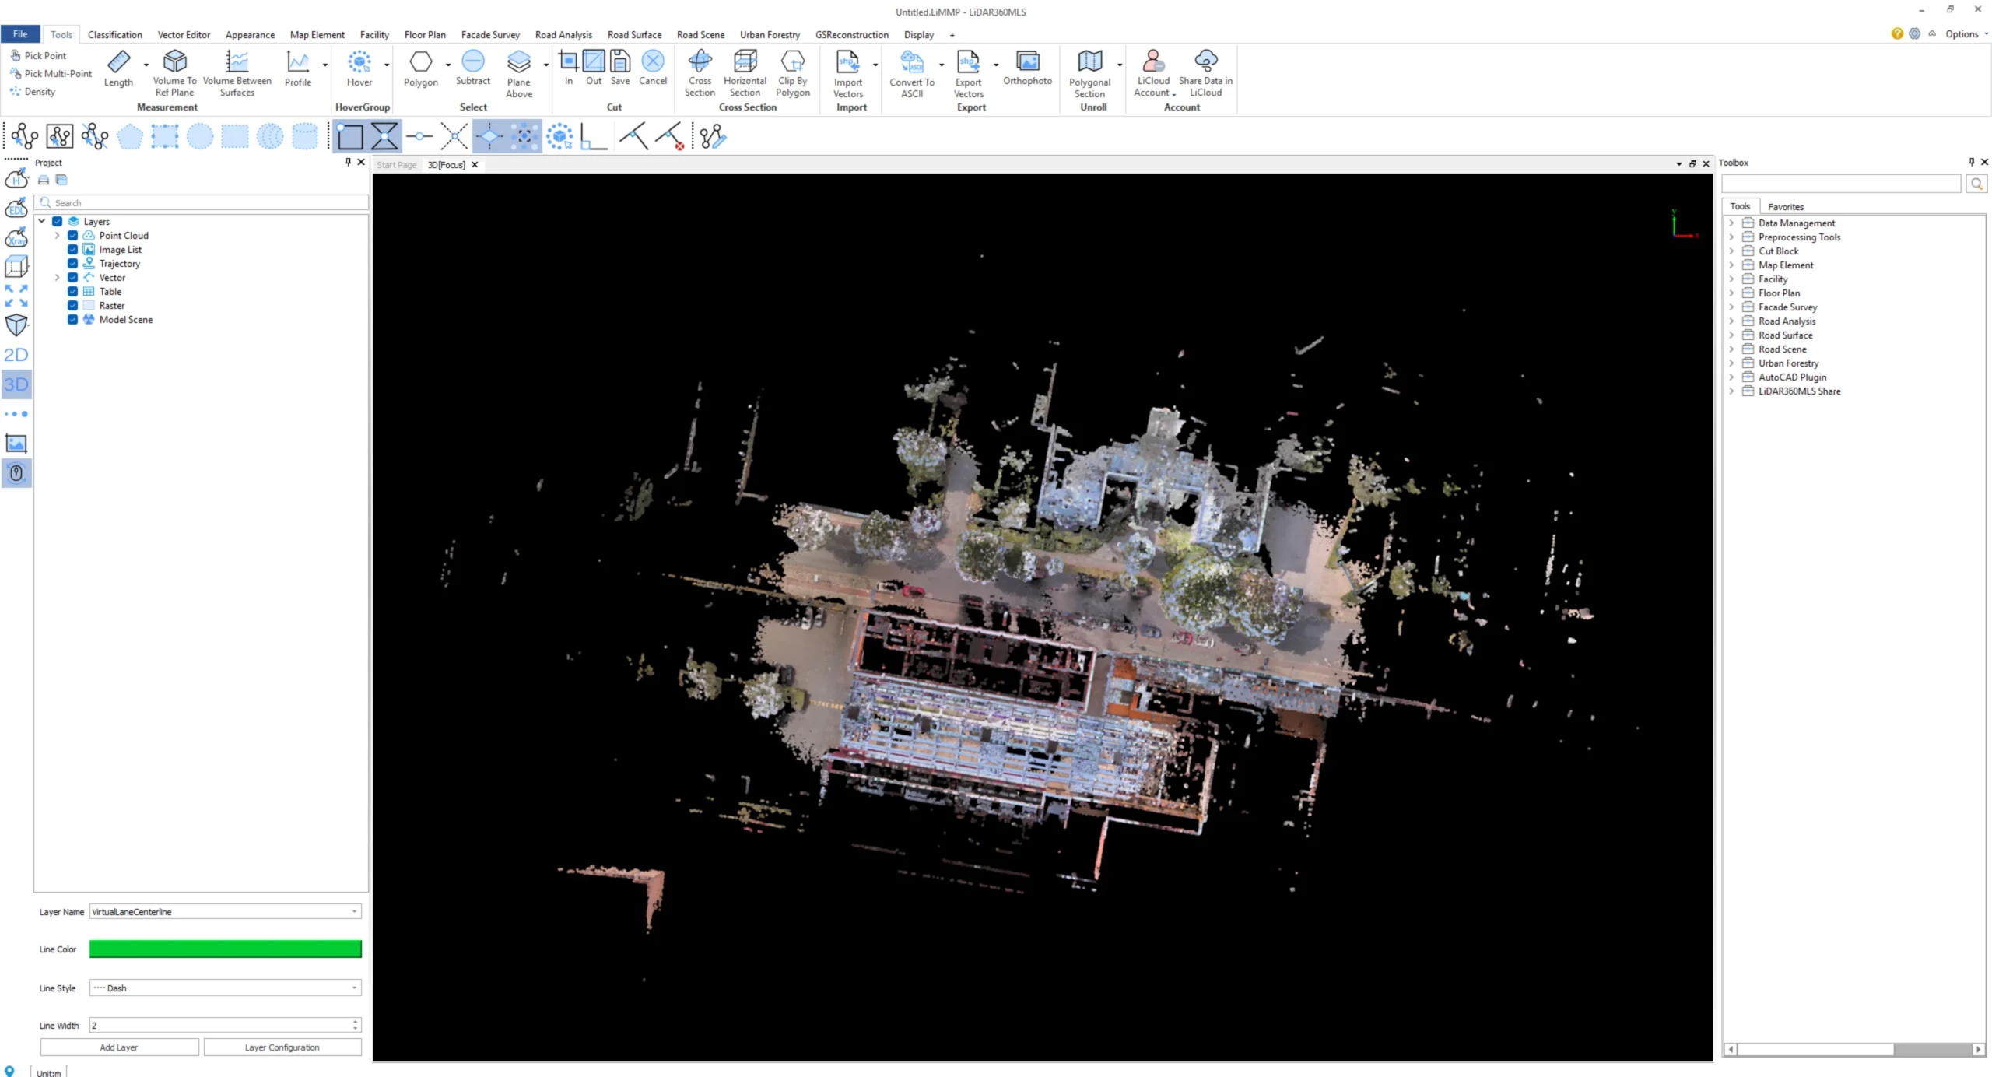1992x1077 pixels.
Task: Toggle the Trajectory layer visibility checkbox
Action: (x=72, y=264)
